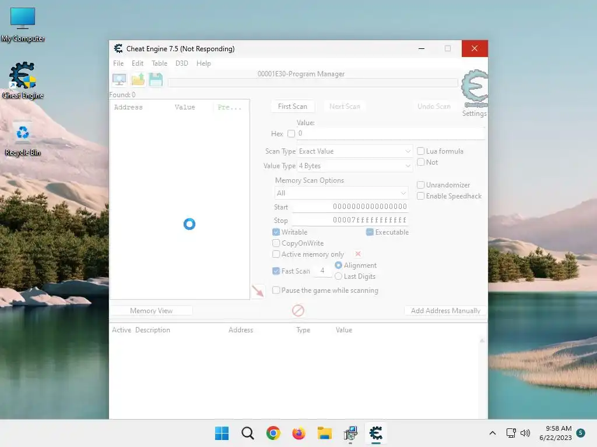Open taskbar Search

[247, 433]
